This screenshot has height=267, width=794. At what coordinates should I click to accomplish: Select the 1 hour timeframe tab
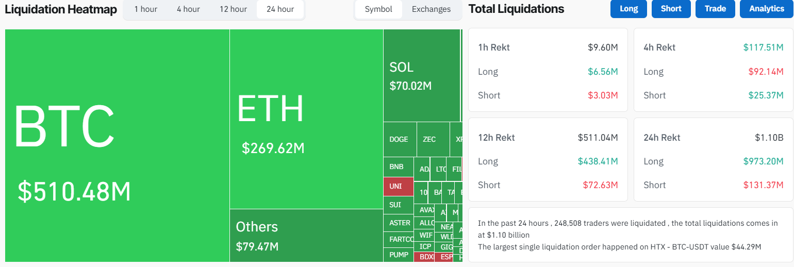pos(146,9)
